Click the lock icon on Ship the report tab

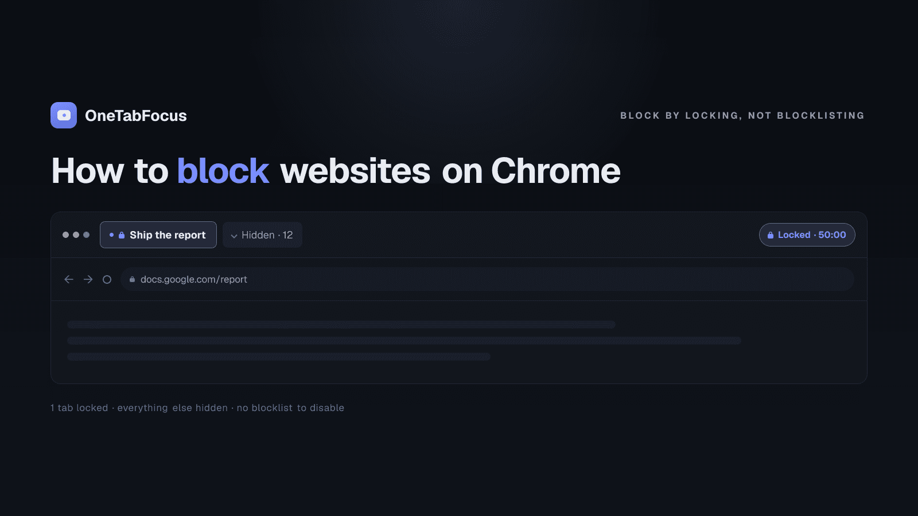click(122, 235)
